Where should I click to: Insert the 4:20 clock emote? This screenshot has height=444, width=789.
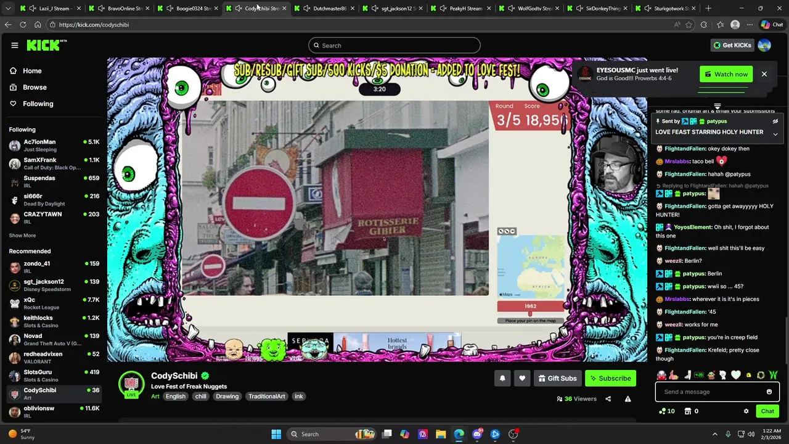click(x=699, y=375)
